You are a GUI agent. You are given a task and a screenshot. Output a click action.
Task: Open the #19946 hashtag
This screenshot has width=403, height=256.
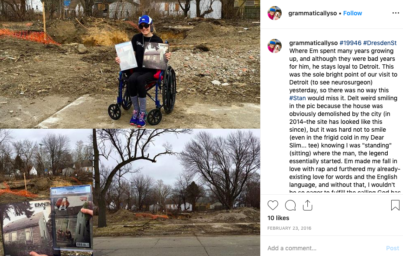point(350,43)
